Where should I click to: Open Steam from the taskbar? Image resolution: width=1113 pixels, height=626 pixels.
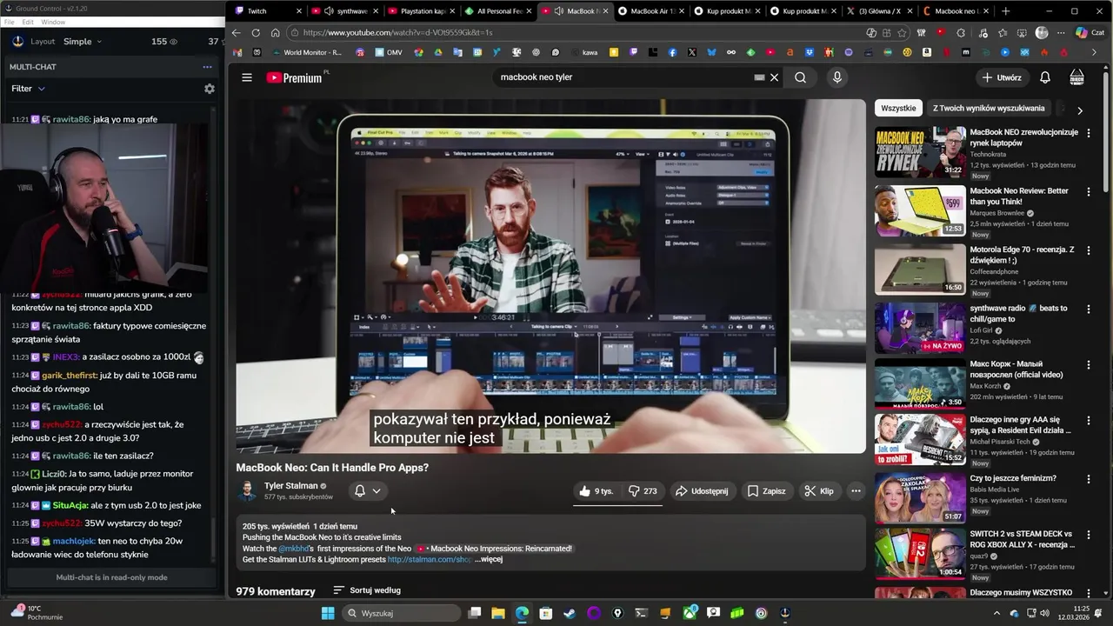pyautogui.click(x=570, y=613)
